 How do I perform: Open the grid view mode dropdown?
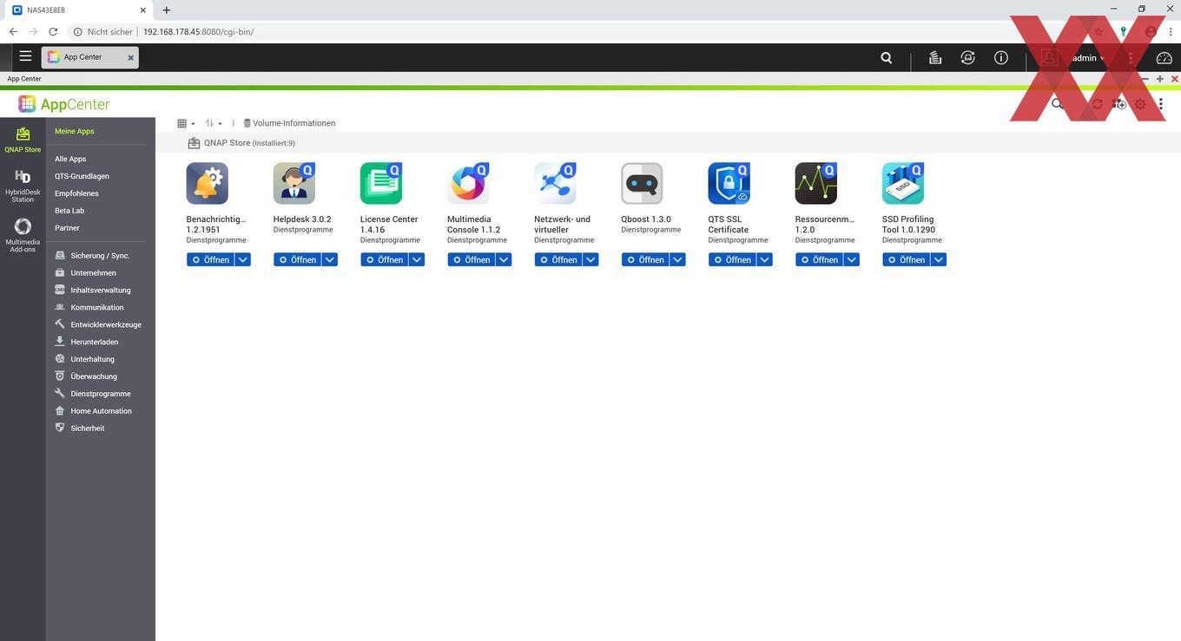tap(186, 123)
